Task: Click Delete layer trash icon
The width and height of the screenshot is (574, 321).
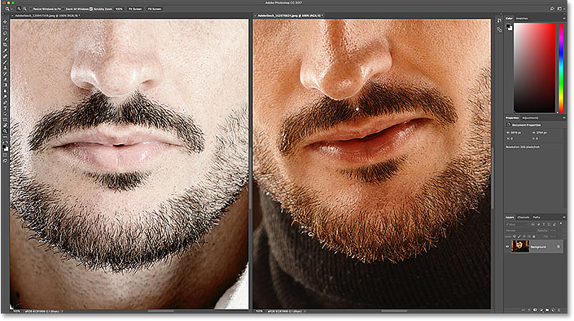Action: (559, 310)
